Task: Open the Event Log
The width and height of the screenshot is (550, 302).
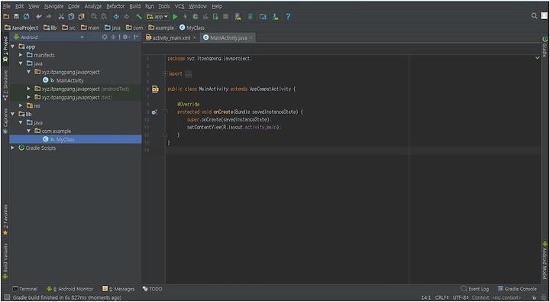Action: point(474,289)
